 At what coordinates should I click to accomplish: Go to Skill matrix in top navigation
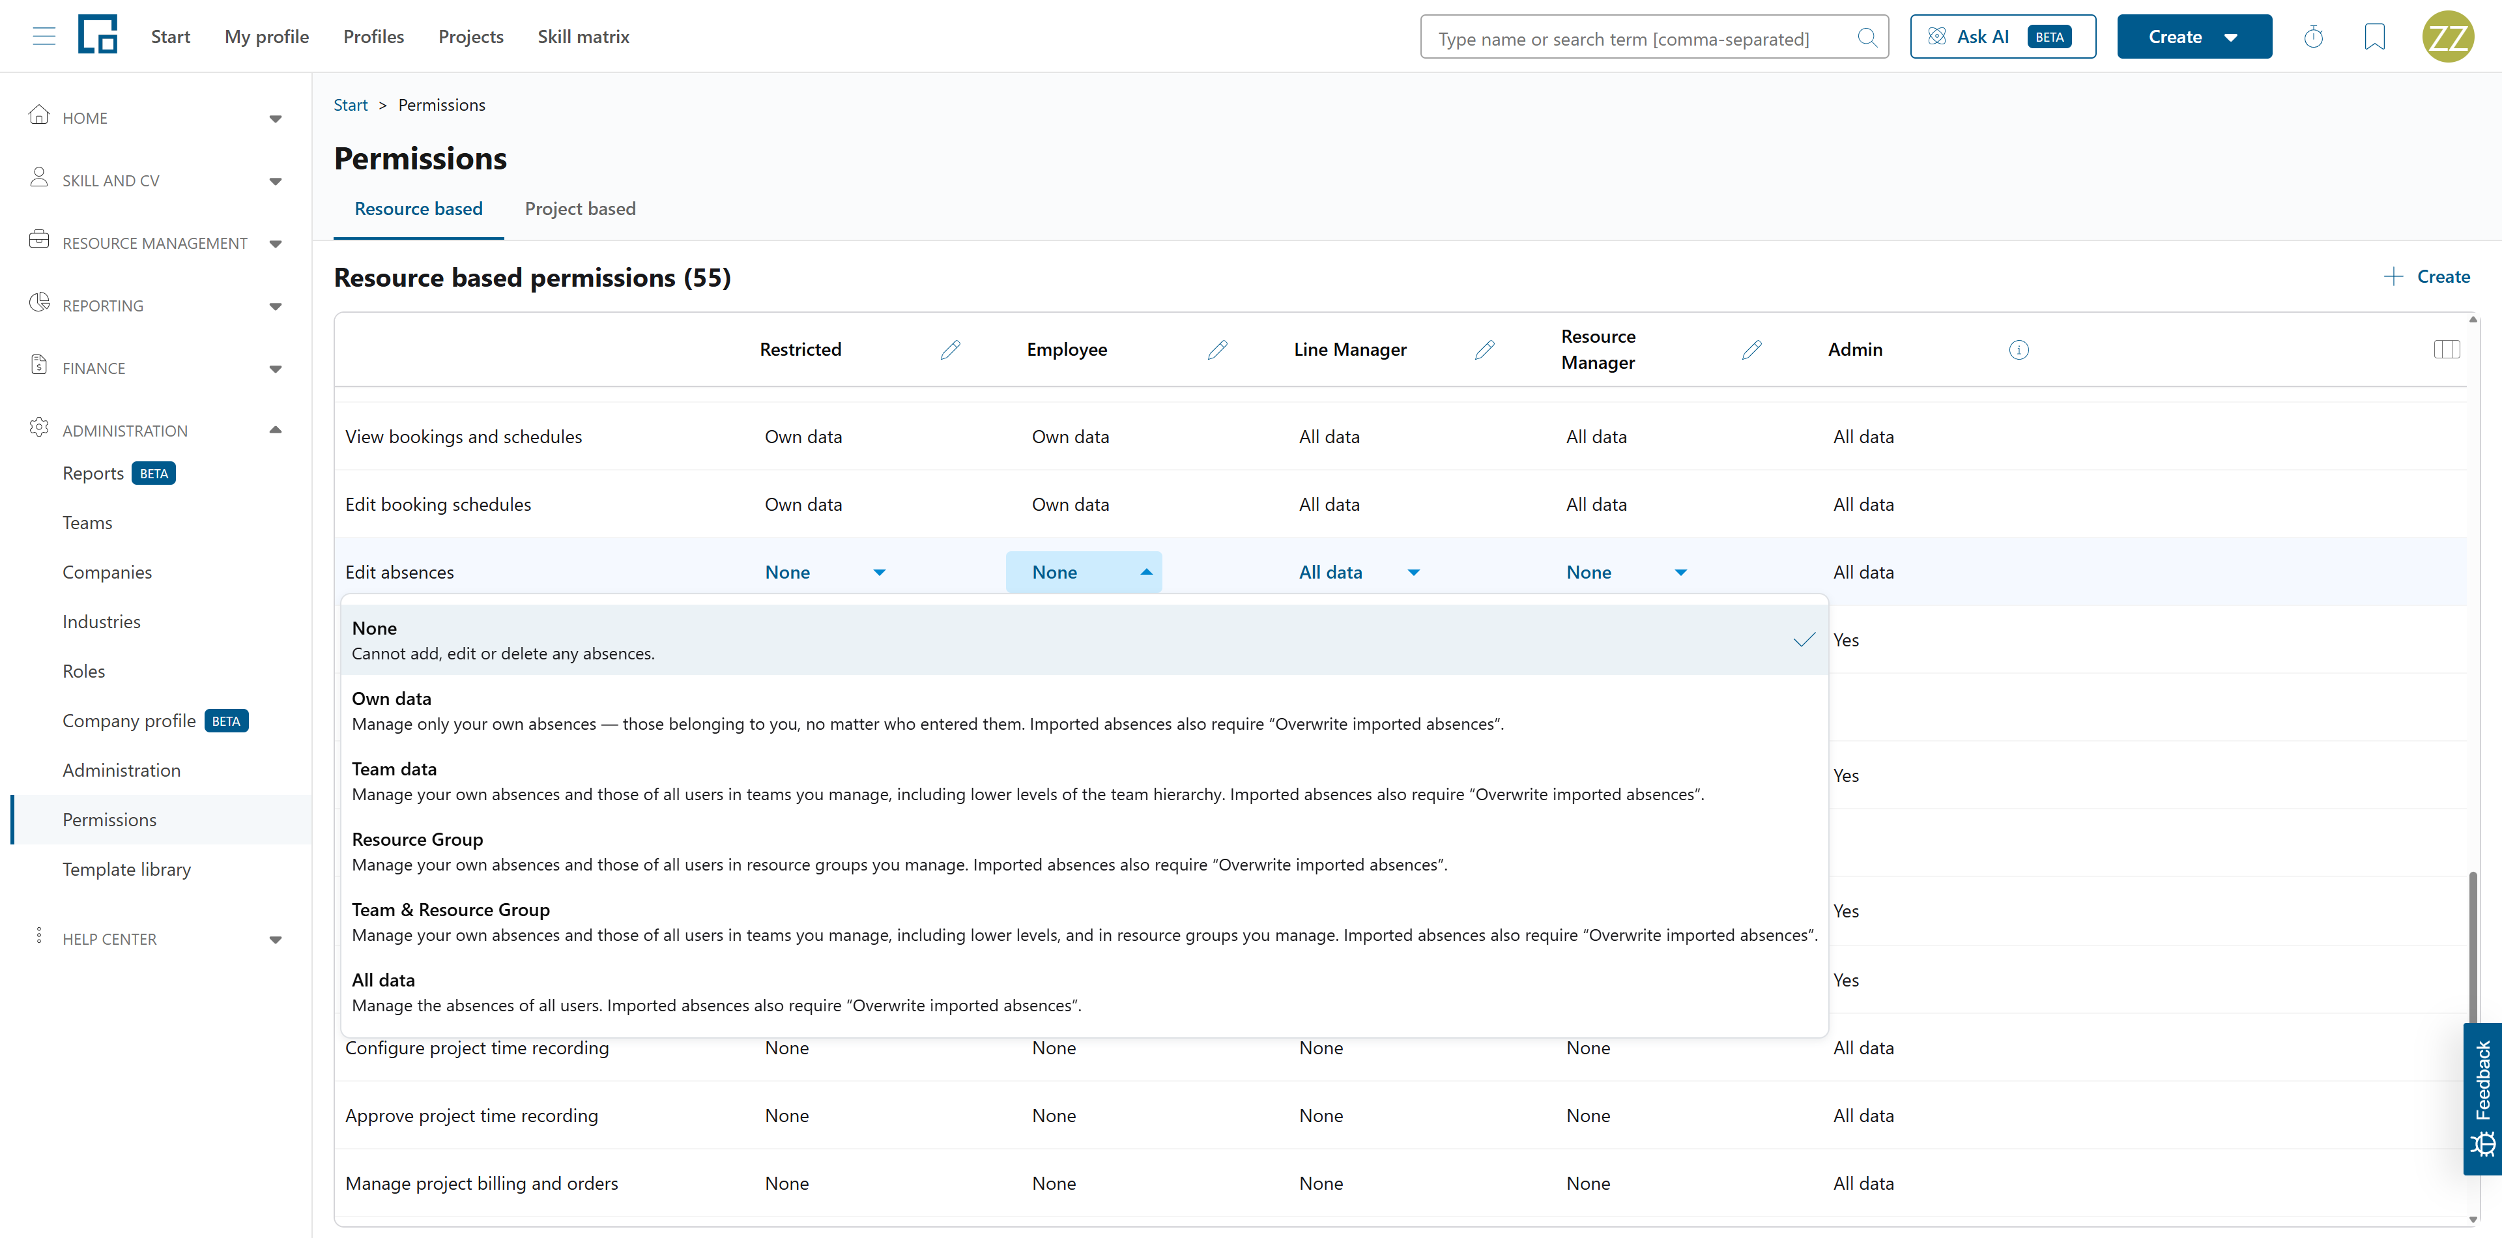[582, 37]
